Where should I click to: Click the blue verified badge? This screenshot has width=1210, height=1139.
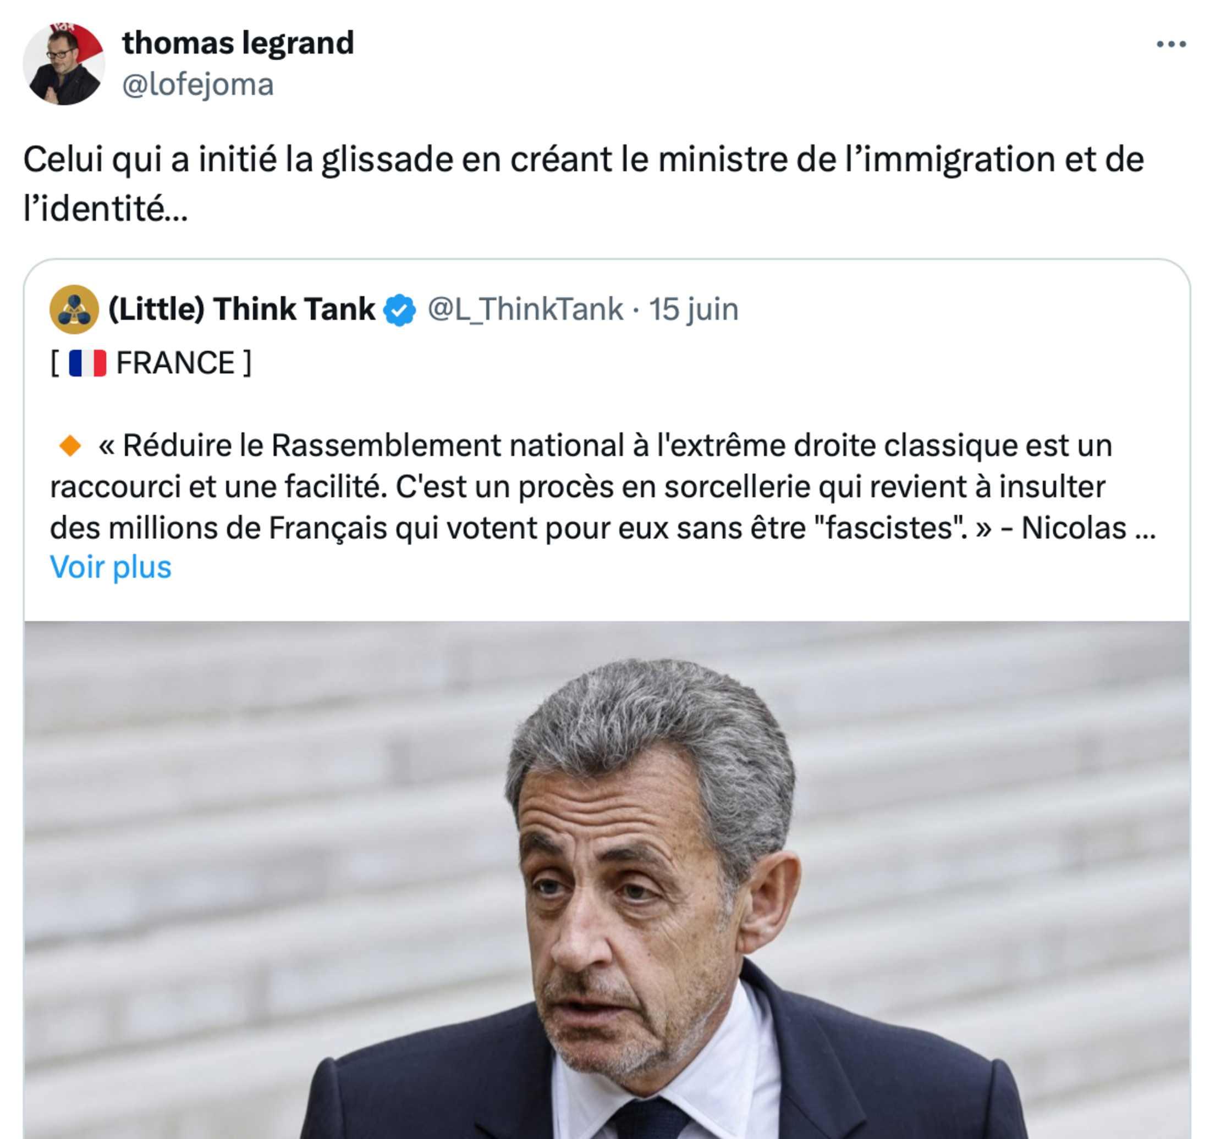[x=399, y=309]
